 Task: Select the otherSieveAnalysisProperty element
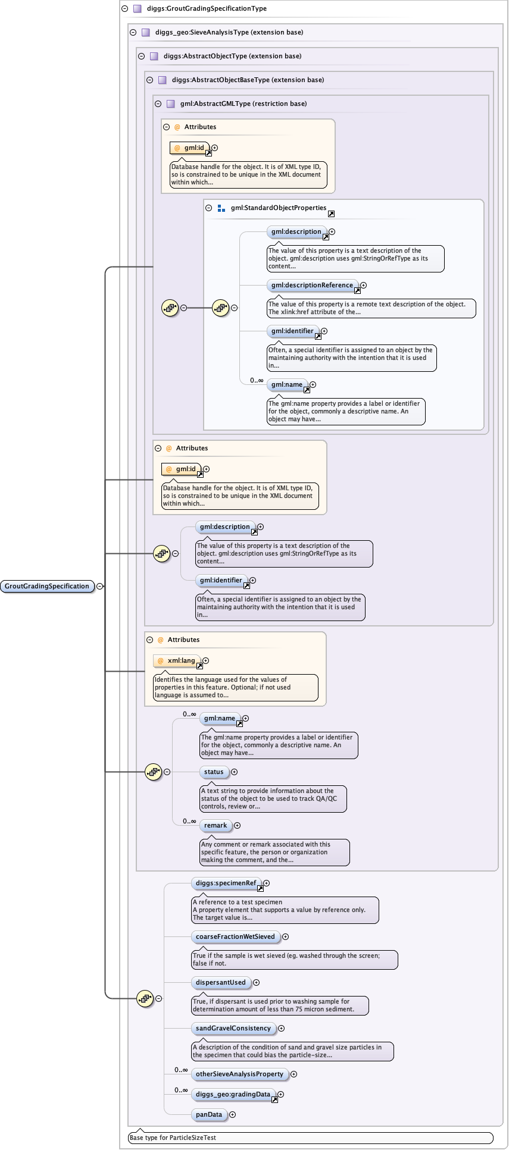point(239,1074)
